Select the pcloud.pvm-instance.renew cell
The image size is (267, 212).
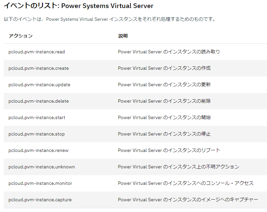pos(39,151)
